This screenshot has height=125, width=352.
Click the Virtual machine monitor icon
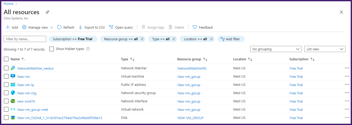[13, 77]
